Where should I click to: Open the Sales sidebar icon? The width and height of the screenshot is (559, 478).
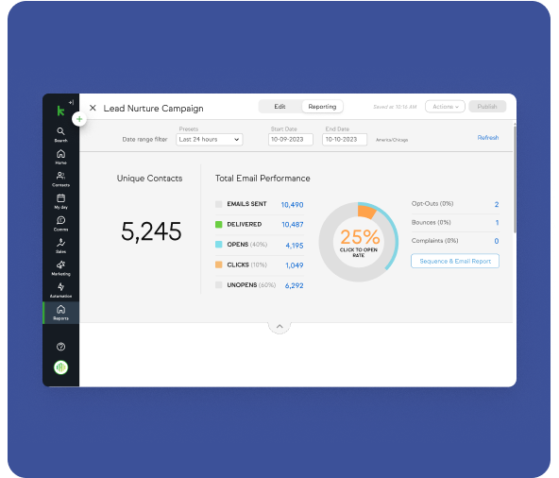[61, 246]
